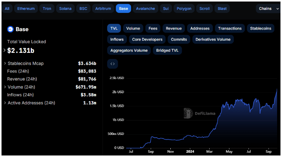Select the Tron chain tab
282x157 pixels.
click(x=47, y=9)
